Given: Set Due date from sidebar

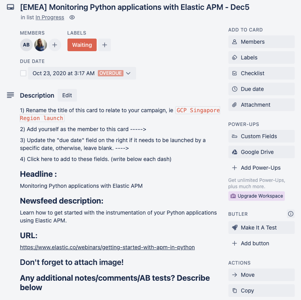Looking at the screenshot, I should pos(261,89).
